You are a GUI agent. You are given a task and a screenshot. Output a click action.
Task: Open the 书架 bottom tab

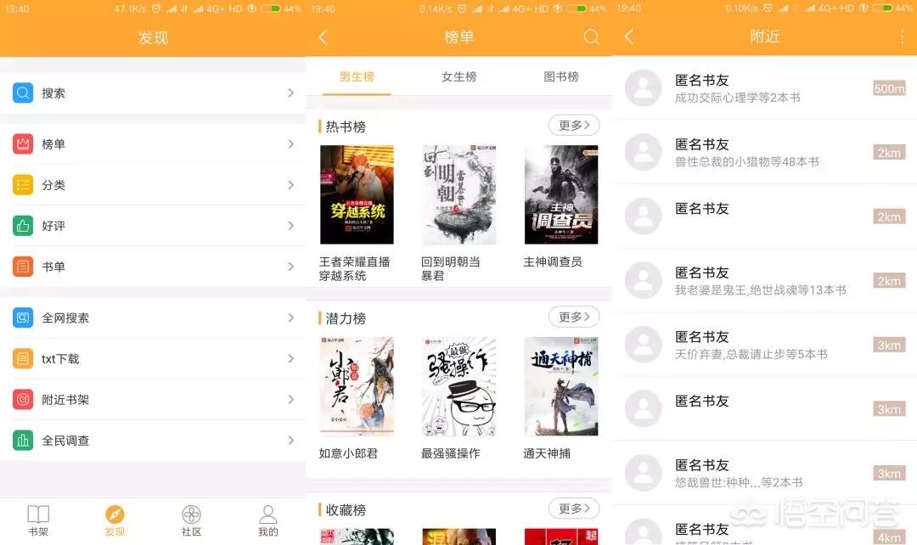[38, 520]
